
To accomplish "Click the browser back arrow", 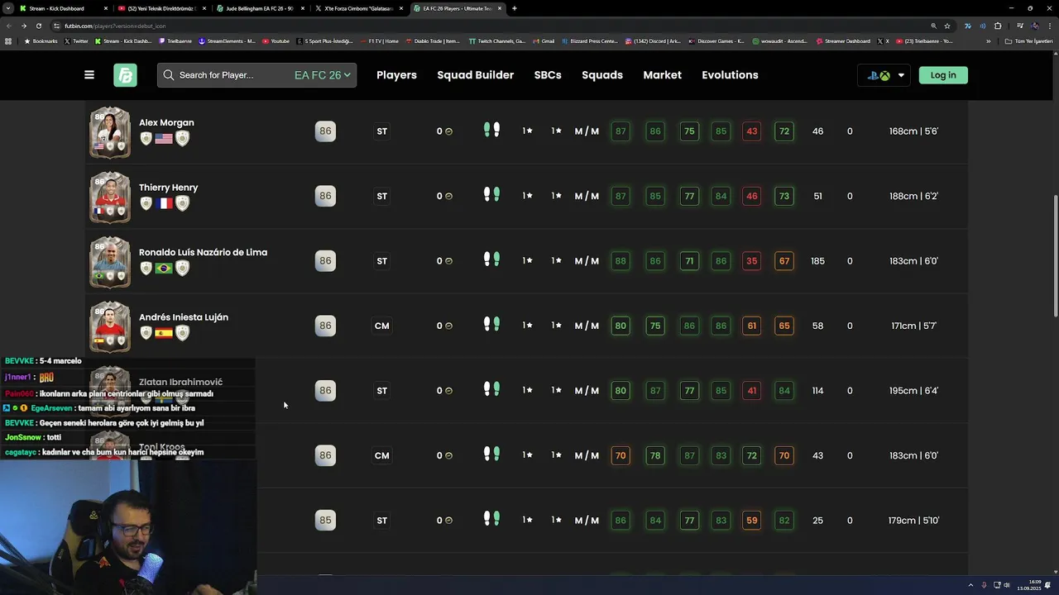I will pos(10,26).
